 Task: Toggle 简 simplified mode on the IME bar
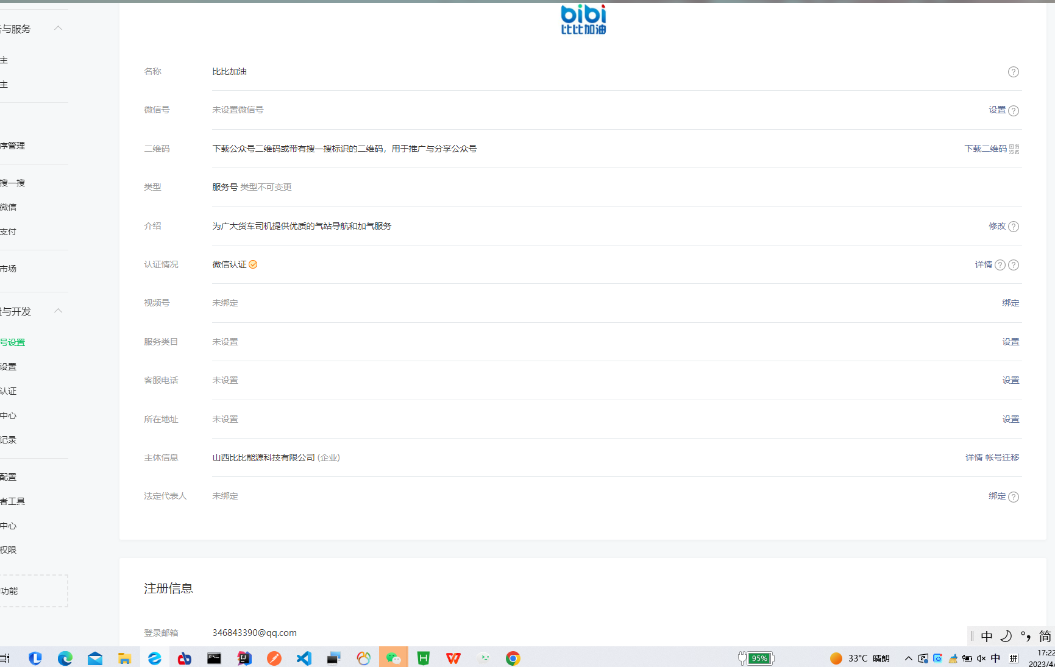[1045, 637]
